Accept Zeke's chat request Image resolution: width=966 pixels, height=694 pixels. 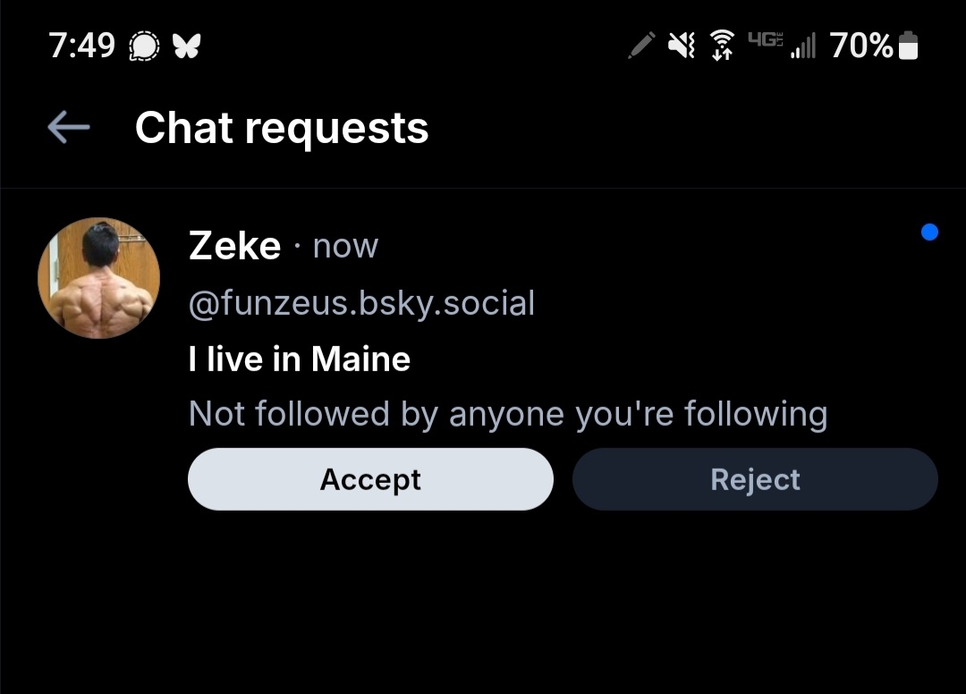(x=370, y=479)
